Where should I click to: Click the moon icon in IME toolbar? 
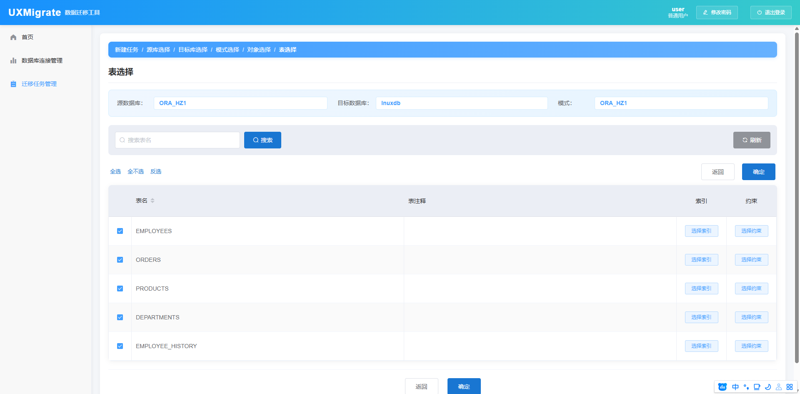tap(767, 387)
